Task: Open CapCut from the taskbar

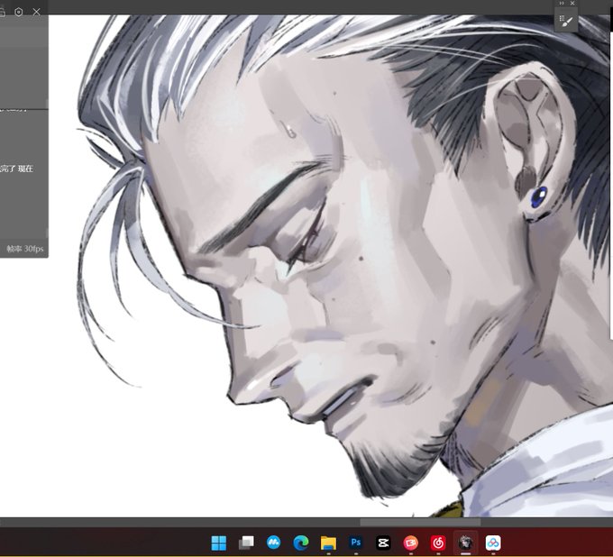Action: tap(383, 543)
